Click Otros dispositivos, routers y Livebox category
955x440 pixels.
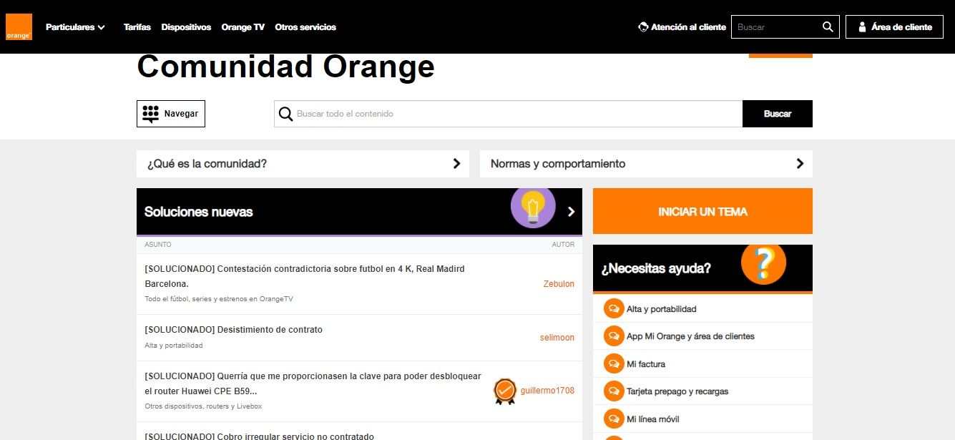(x=203, y=406)
